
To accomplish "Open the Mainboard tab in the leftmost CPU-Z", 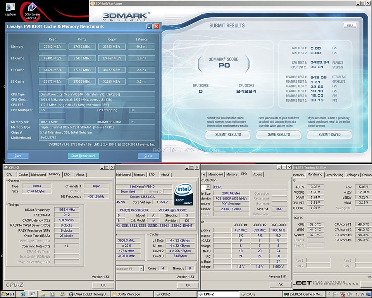I will pos(38,175).
